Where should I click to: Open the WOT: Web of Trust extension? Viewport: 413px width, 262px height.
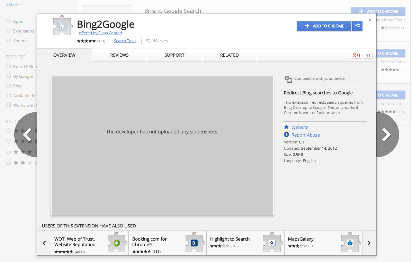tap(90, 243)
